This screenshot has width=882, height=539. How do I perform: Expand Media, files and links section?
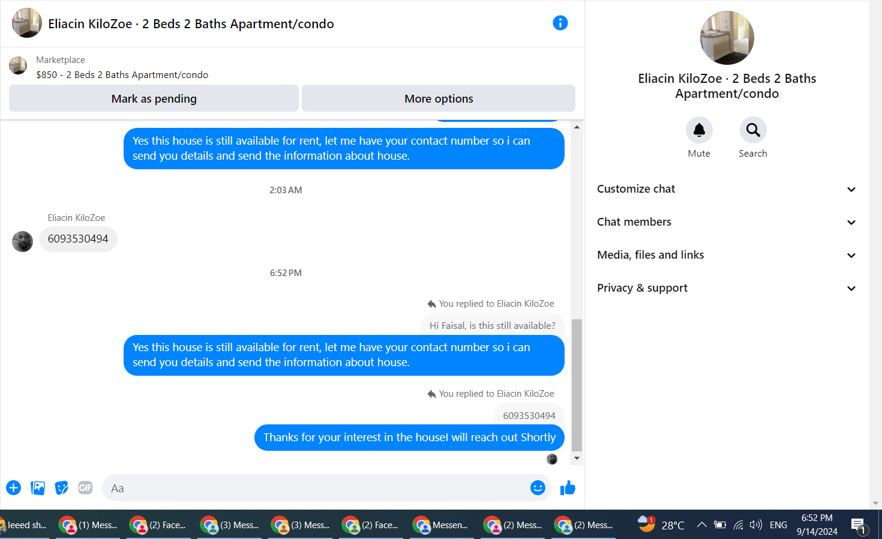pyautogui.click(x=727, y=255)
